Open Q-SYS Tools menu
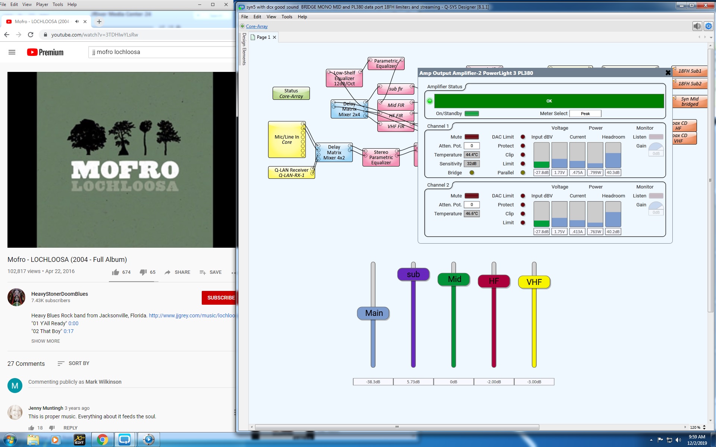Screen dimensions: 716x447 coord(287,17)
